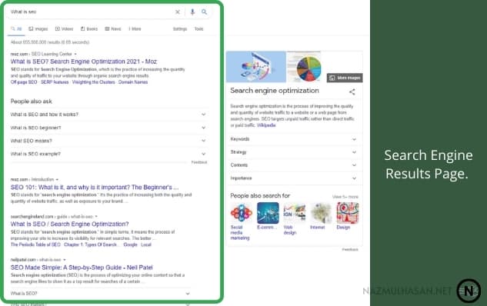Image resolution: width=487 pixels, height=306 pixels.
Task: Expand 'What is SEO beginner?' question
Action: 108,128
